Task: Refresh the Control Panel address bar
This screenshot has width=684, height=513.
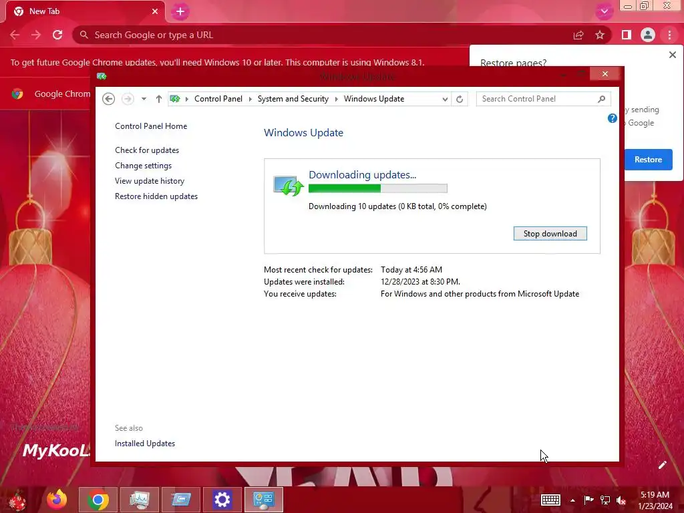Action: tap(460, 99)
